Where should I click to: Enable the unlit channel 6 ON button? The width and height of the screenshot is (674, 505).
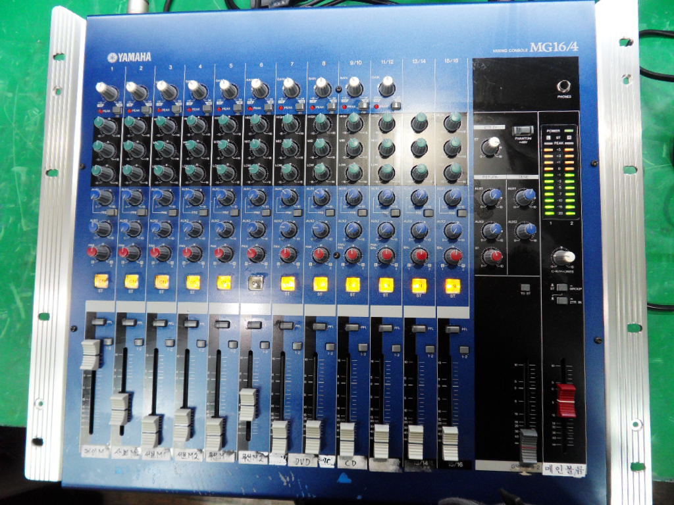click(256, 283)
